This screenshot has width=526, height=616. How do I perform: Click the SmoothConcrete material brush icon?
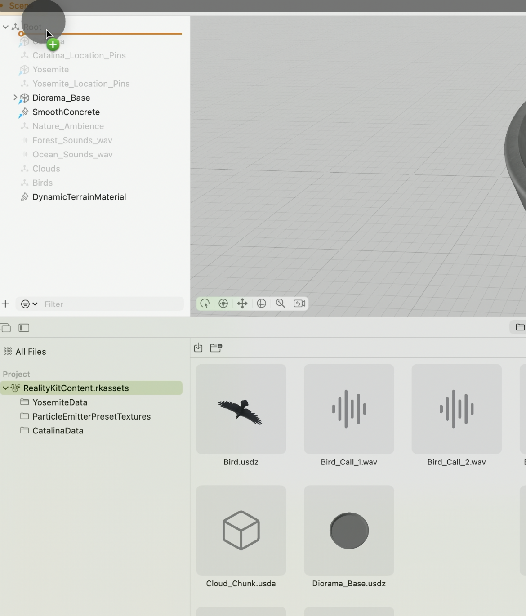[24, 112]
